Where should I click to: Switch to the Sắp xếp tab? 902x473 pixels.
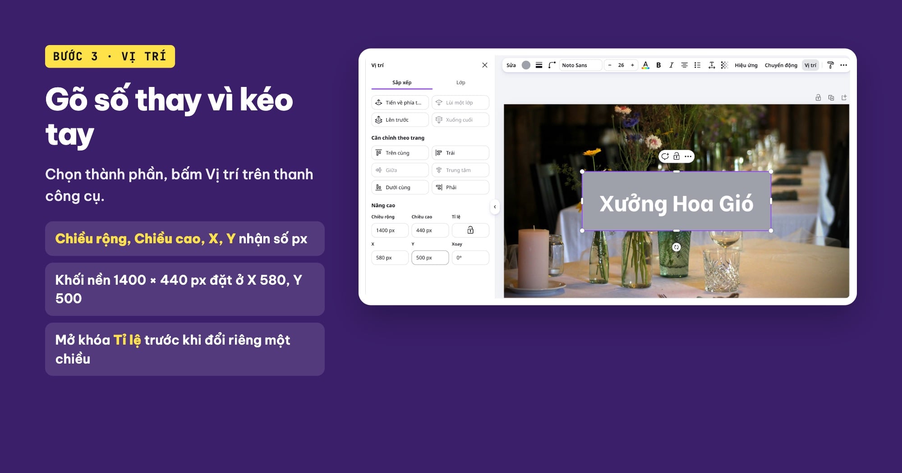(402, 83)
